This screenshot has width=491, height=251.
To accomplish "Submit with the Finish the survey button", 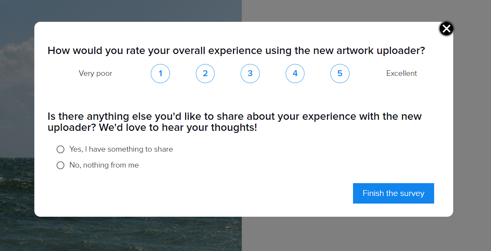I will (394, 193).
